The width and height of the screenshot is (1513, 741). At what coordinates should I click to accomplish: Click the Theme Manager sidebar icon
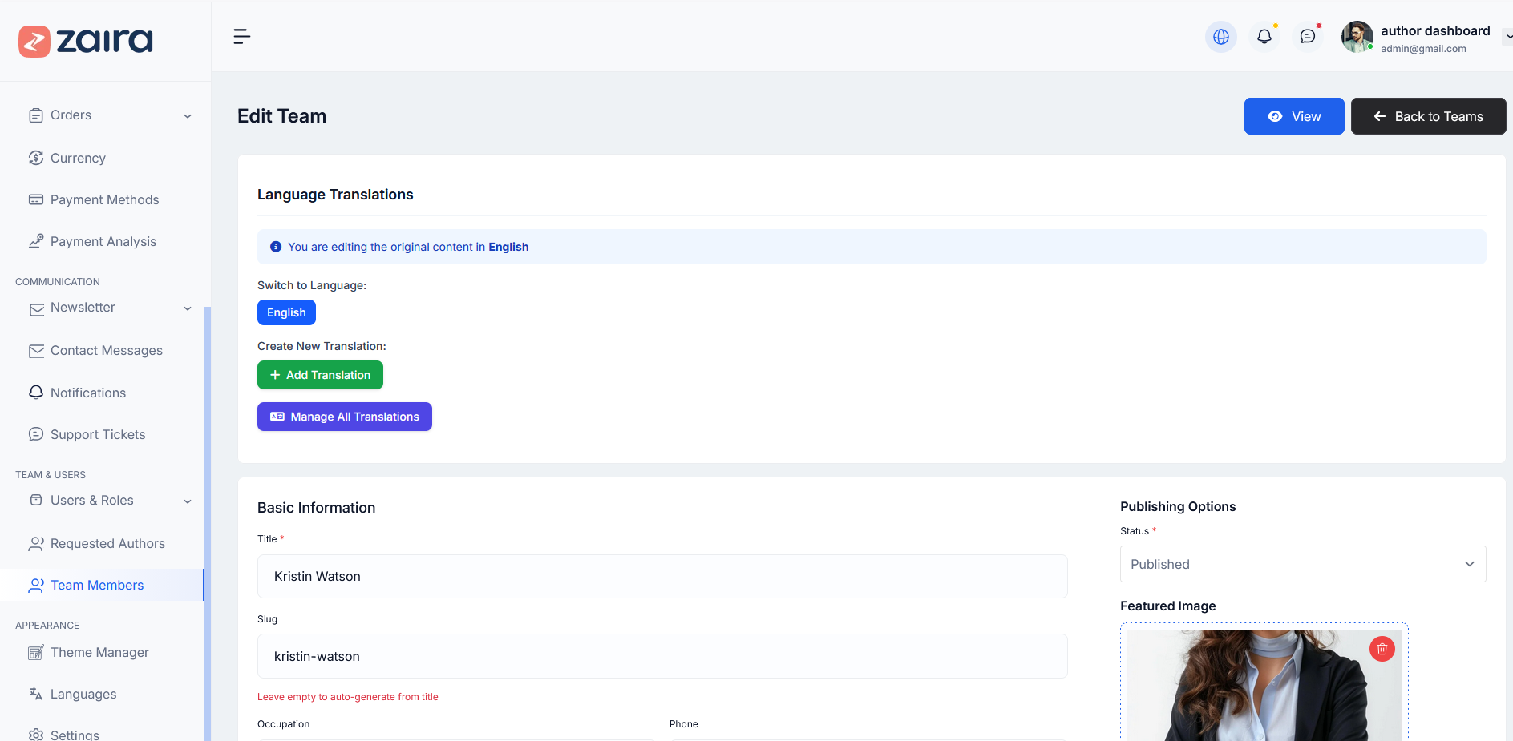tap(36, 653)
